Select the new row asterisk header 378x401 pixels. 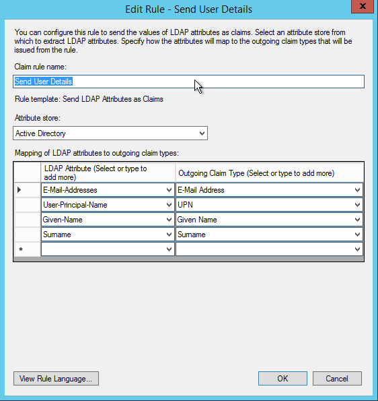(x=28, y=249)
